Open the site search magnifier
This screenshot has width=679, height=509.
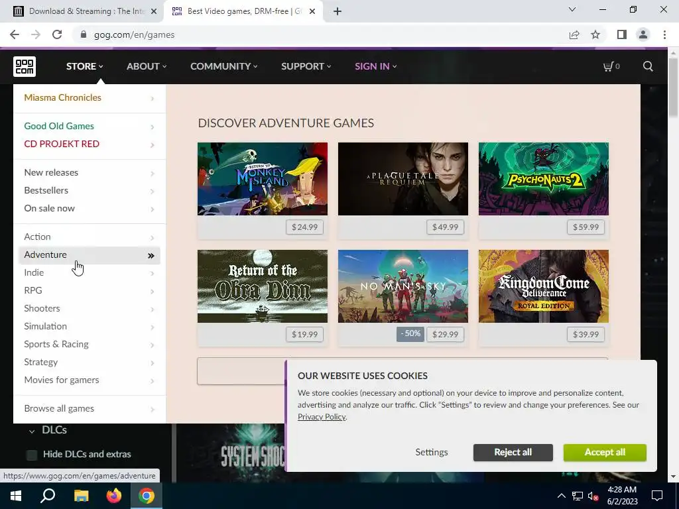pyautogui.click(x=648, y=66)
